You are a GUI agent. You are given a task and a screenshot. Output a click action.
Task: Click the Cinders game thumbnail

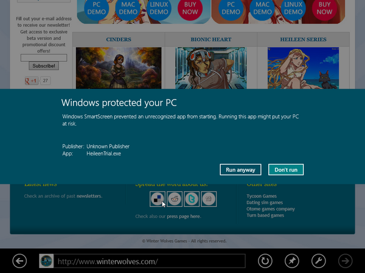(x=119, y=68)
